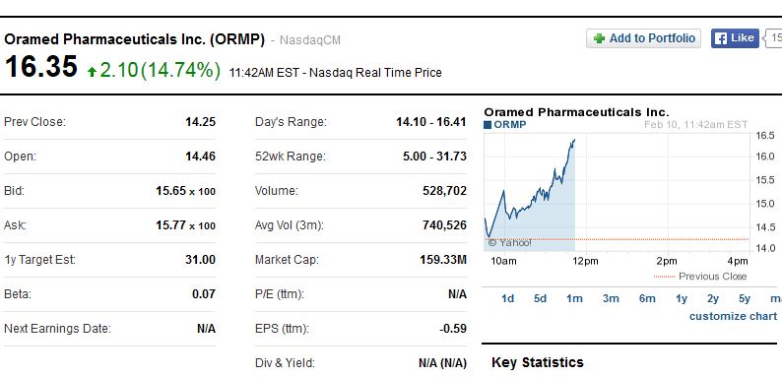782x377 pixels.
Task: Select the 2y chart range
Action: [713, 298]
